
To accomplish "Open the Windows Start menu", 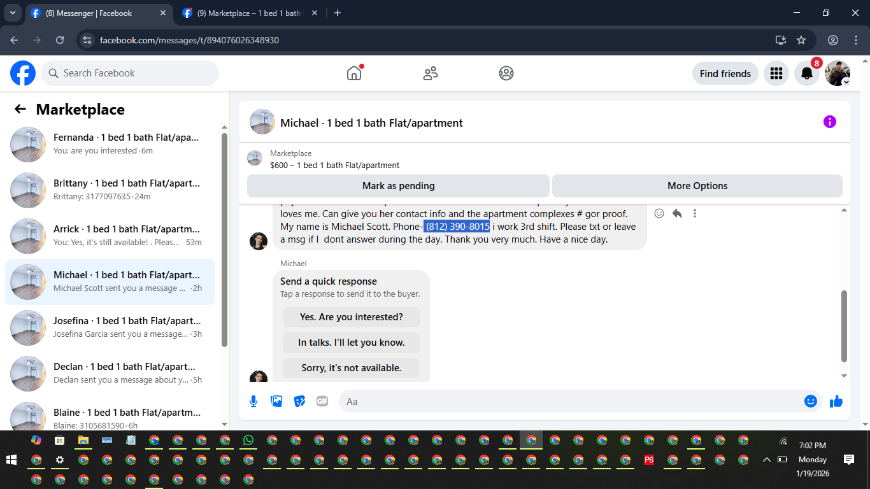I will click(x=11, y=460).
